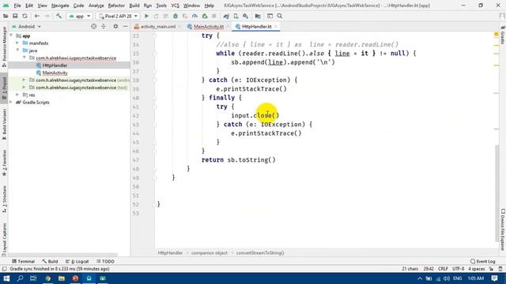The width and height of the screenshot is (506, 284).
Task: Navigate forward with the right arrow
Action: (47, 16)
